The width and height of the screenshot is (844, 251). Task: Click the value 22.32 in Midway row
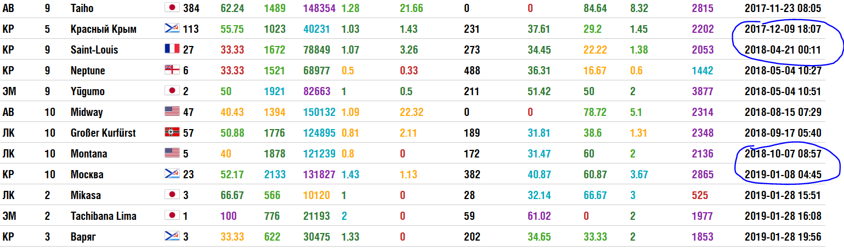click(x=412, y=112)
